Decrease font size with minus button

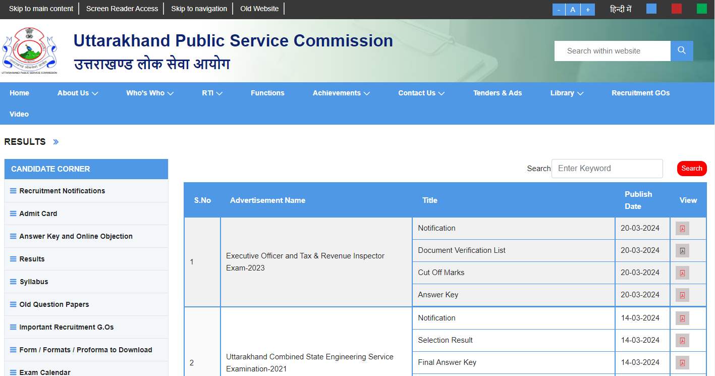(x=559, y=10)
